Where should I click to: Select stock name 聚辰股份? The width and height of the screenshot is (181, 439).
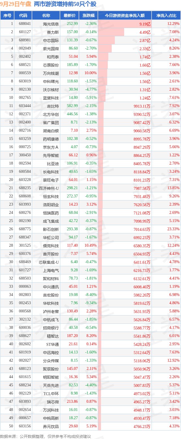click(x=51, y=369)
